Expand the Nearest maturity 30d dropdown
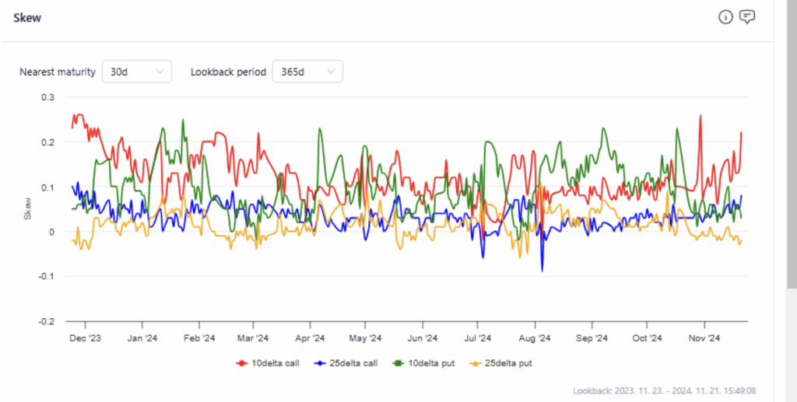Image resolution: width=797 pixels, height=402 pixels. [x=137, y=72]
